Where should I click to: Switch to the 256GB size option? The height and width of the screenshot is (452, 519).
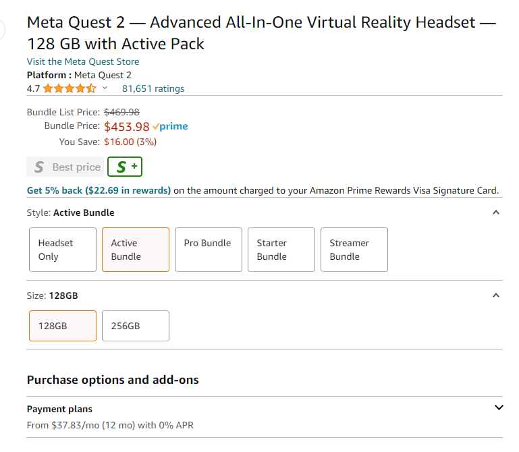click(135, 326)
